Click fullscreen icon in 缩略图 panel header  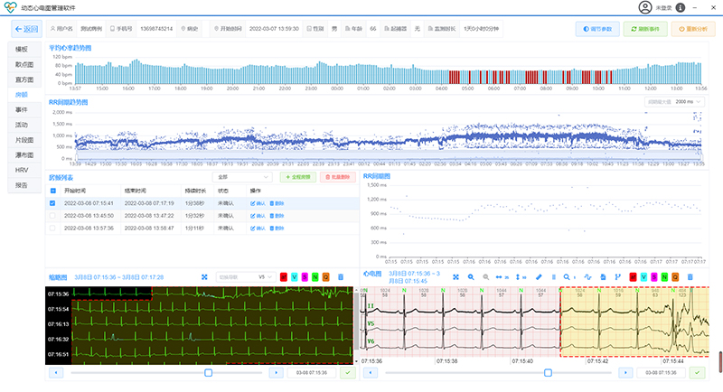[x=204, y=276]
